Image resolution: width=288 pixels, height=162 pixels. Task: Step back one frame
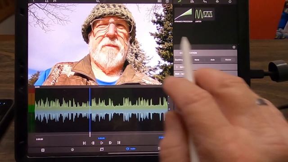pyautogui.click(x=93, y=143)
